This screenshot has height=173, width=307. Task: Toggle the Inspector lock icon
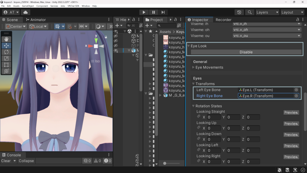(297, 20)
